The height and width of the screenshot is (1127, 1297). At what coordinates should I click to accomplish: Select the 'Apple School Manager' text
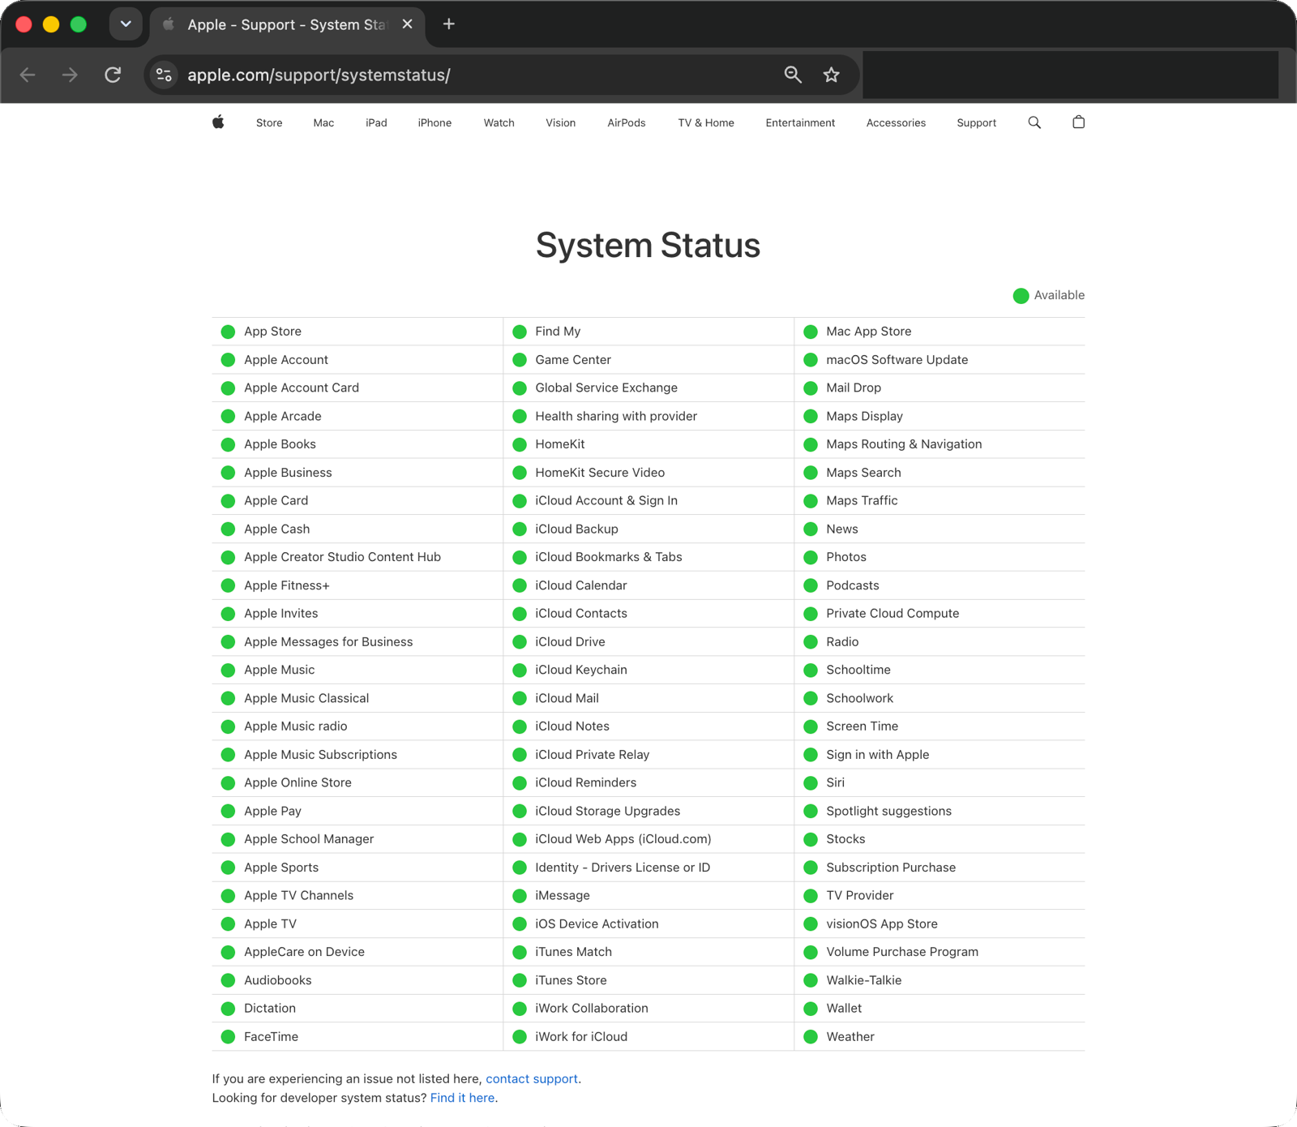pyautogui.click(x=309, y=839)
